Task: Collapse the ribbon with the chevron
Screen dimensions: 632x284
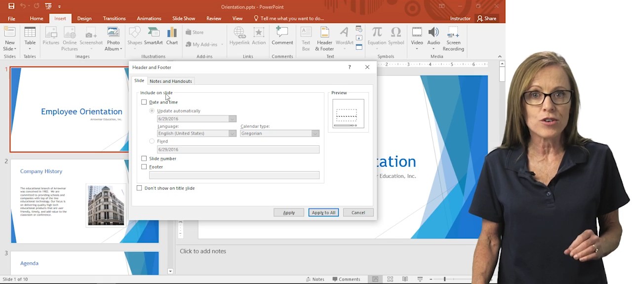Action: click(x=499, y=56)
